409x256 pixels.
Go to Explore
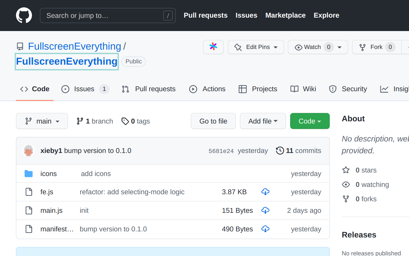[326, 15]
